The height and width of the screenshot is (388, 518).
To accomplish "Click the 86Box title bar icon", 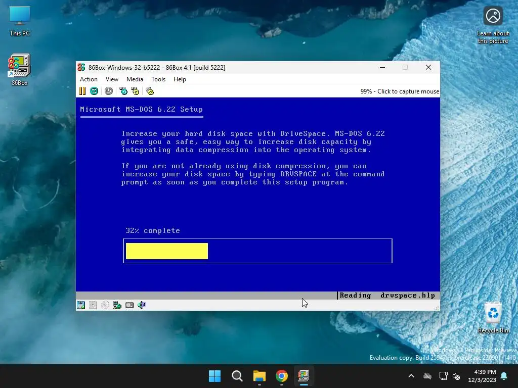I will pos(81,67).
